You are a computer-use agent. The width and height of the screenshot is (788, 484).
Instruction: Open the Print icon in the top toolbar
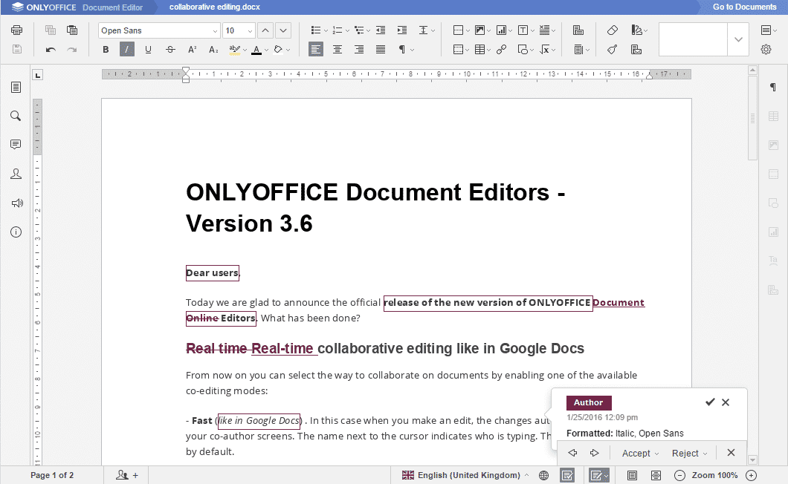[x=16, y=30]
